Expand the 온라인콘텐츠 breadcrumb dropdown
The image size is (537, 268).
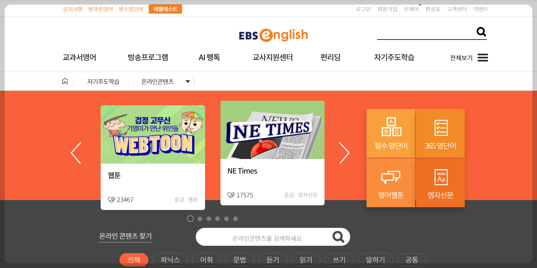coord(187,82)
